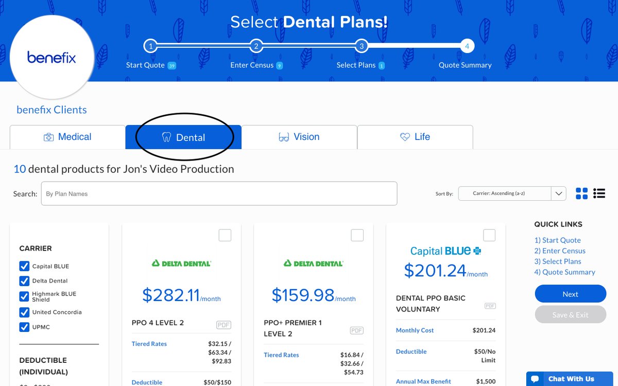This screenshot has height=386, width=618.
Task: Open PDF for PPO+ Premier 1 Level 2
Action: pyautogui.click(x=357, y=330)
